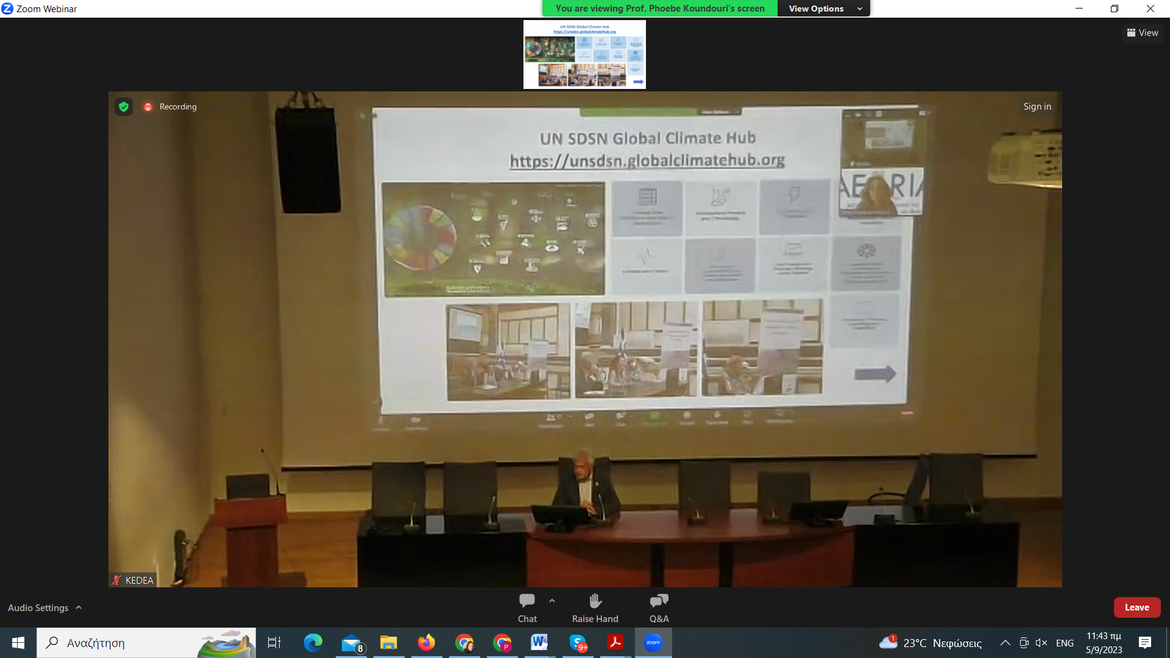
Task: Click the green encryption shield icon
Action: pos(124,107)
